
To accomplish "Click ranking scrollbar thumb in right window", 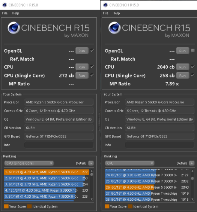I will (x=192, y=178).
